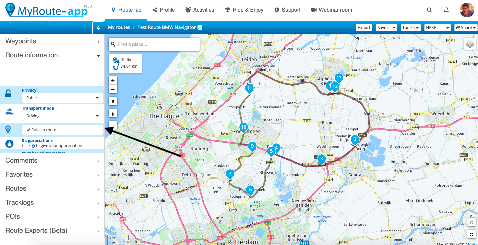
Task: Select waypoint marker 10 on map
Action: (244, 128)
